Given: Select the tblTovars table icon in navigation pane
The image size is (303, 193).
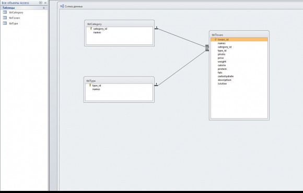Looking at the screenshot, I should tap(5, 18).
